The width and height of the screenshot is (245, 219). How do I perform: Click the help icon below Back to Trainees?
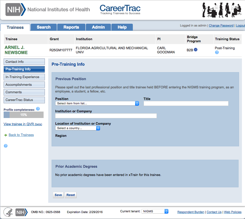click(6, 146)
